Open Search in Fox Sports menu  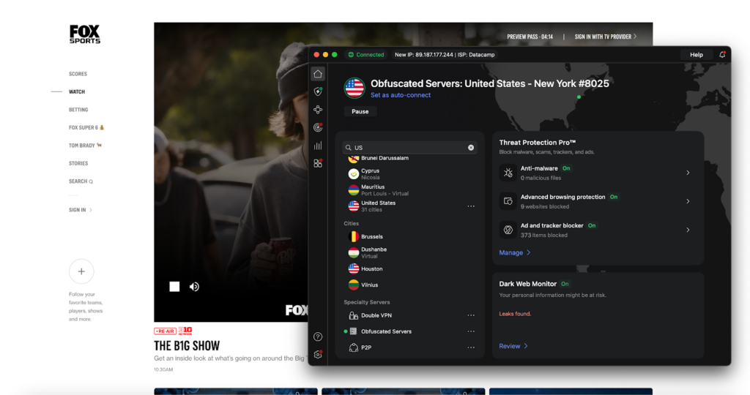(x=81, y=181)
